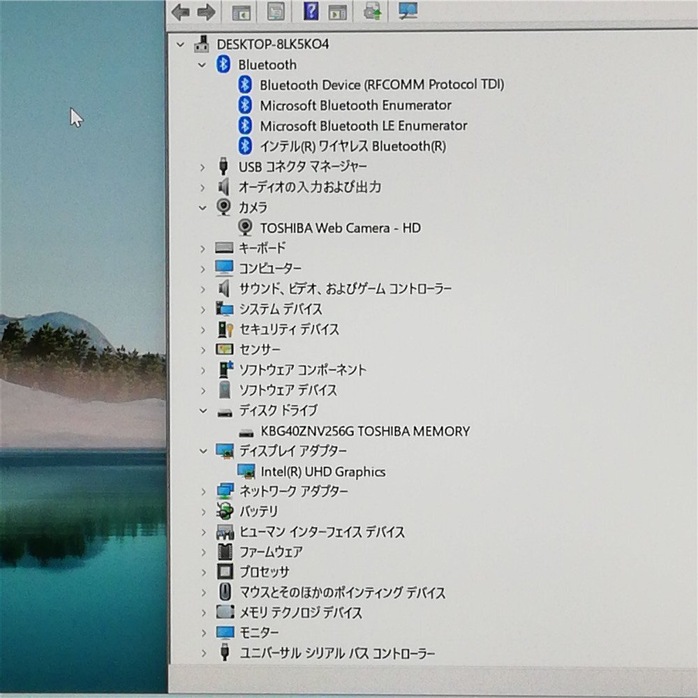Viewport: 698px width, 698px height.
Task: Click the ファームウェア chip icon
Action: pyautogui.click(x=225, y=552)
